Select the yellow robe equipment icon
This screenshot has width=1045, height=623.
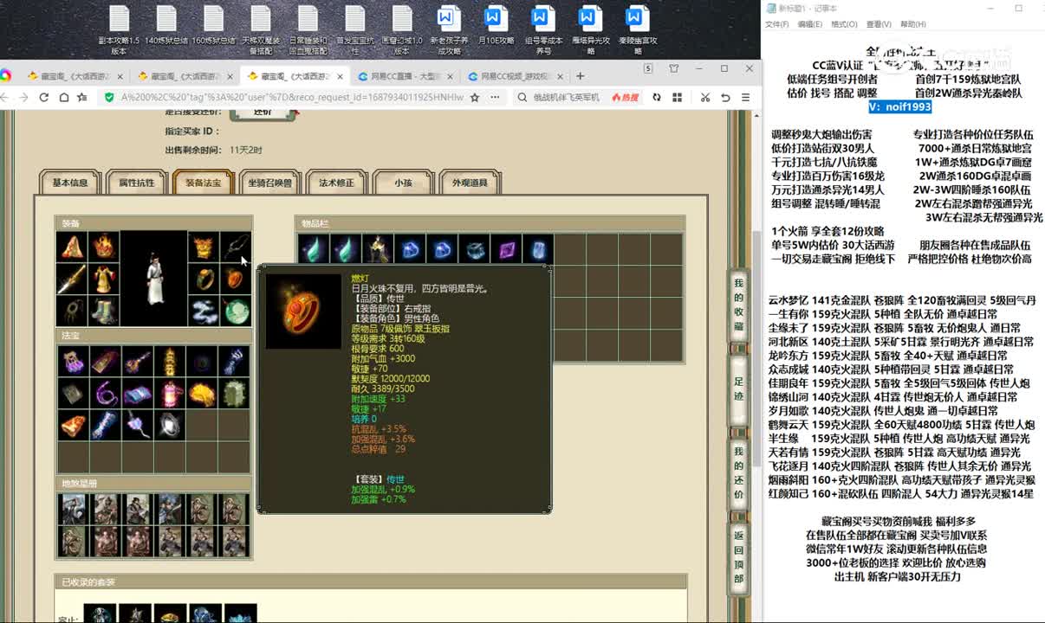(x=104, y=279)
